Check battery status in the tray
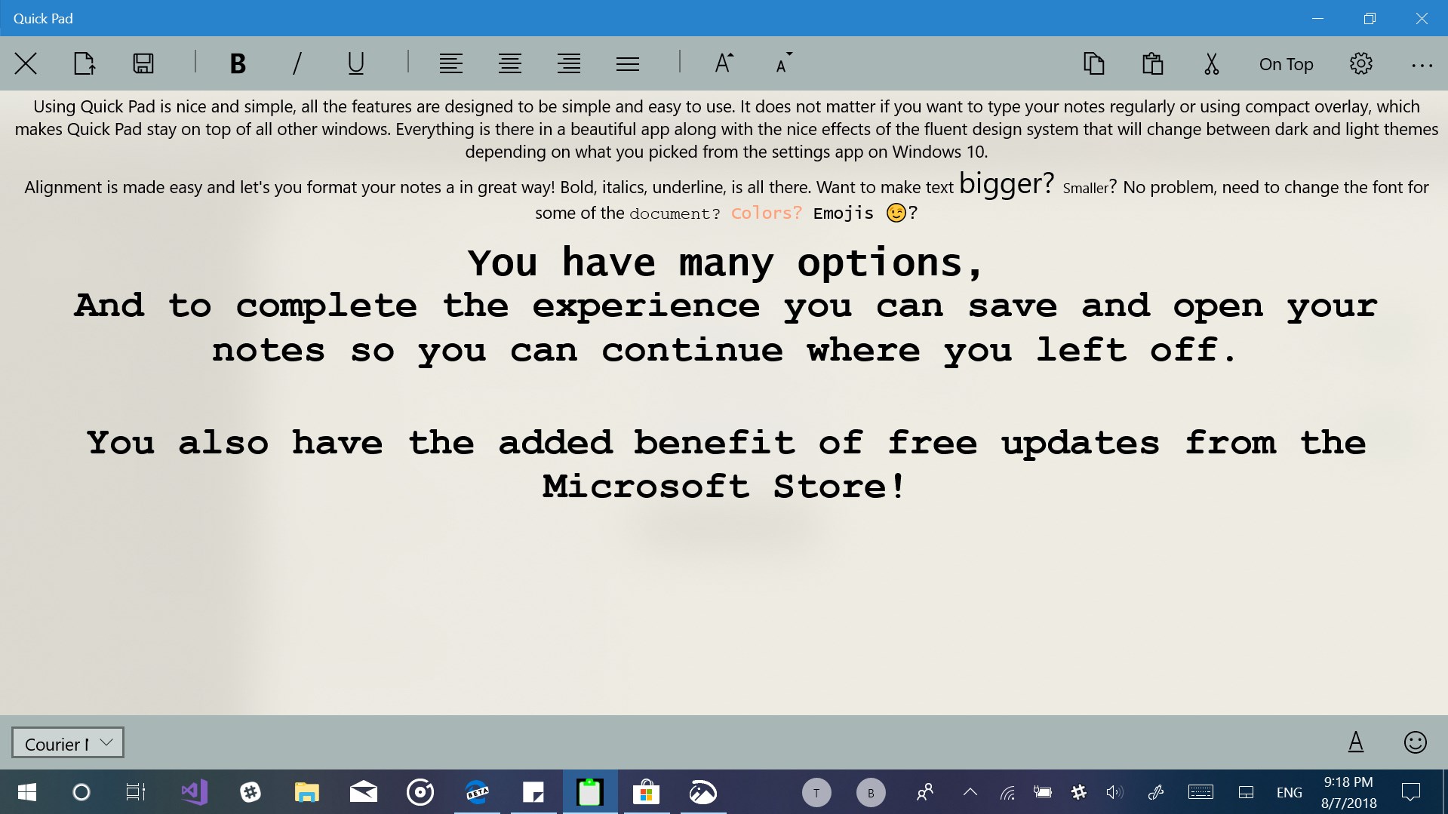Screen dimensions: 1448x814 (x=1043, y=792)
